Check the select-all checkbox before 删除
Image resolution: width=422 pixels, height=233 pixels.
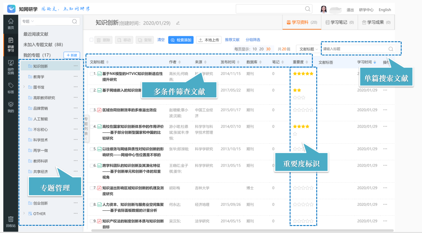click(x=91, y=39)
